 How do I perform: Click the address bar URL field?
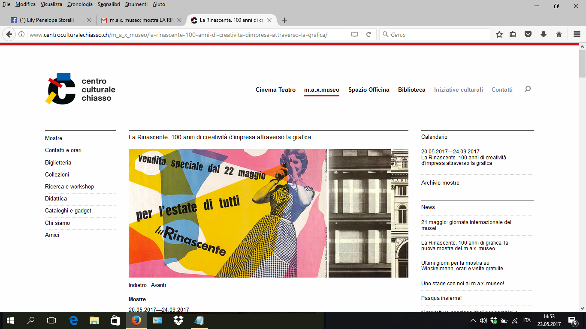[187, 35]
